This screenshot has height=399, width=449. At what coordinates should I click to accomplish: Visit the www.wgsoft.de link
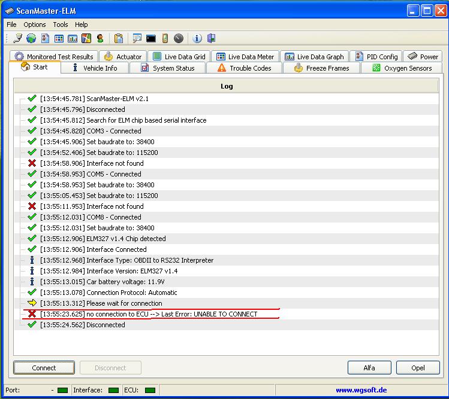point(360,390)
